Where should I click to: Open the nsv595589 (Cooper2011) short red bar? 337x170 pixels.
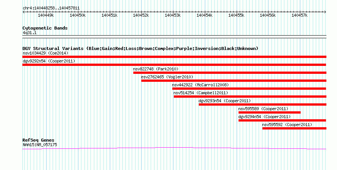[x=270, y=112]
